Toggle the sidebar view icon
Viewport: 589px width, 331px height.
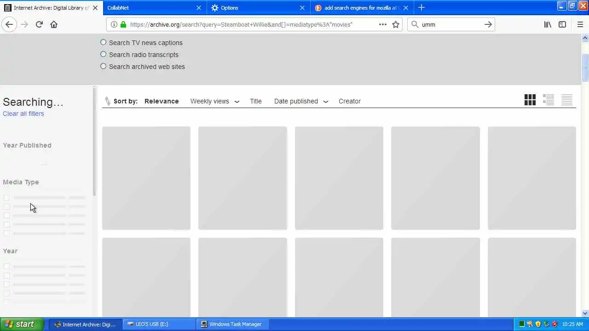coord(562,24)
